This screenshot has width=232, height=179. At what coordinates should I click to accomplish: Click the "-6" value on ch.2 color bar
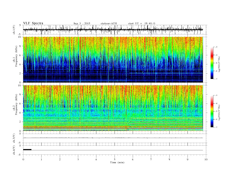(216, 119)
